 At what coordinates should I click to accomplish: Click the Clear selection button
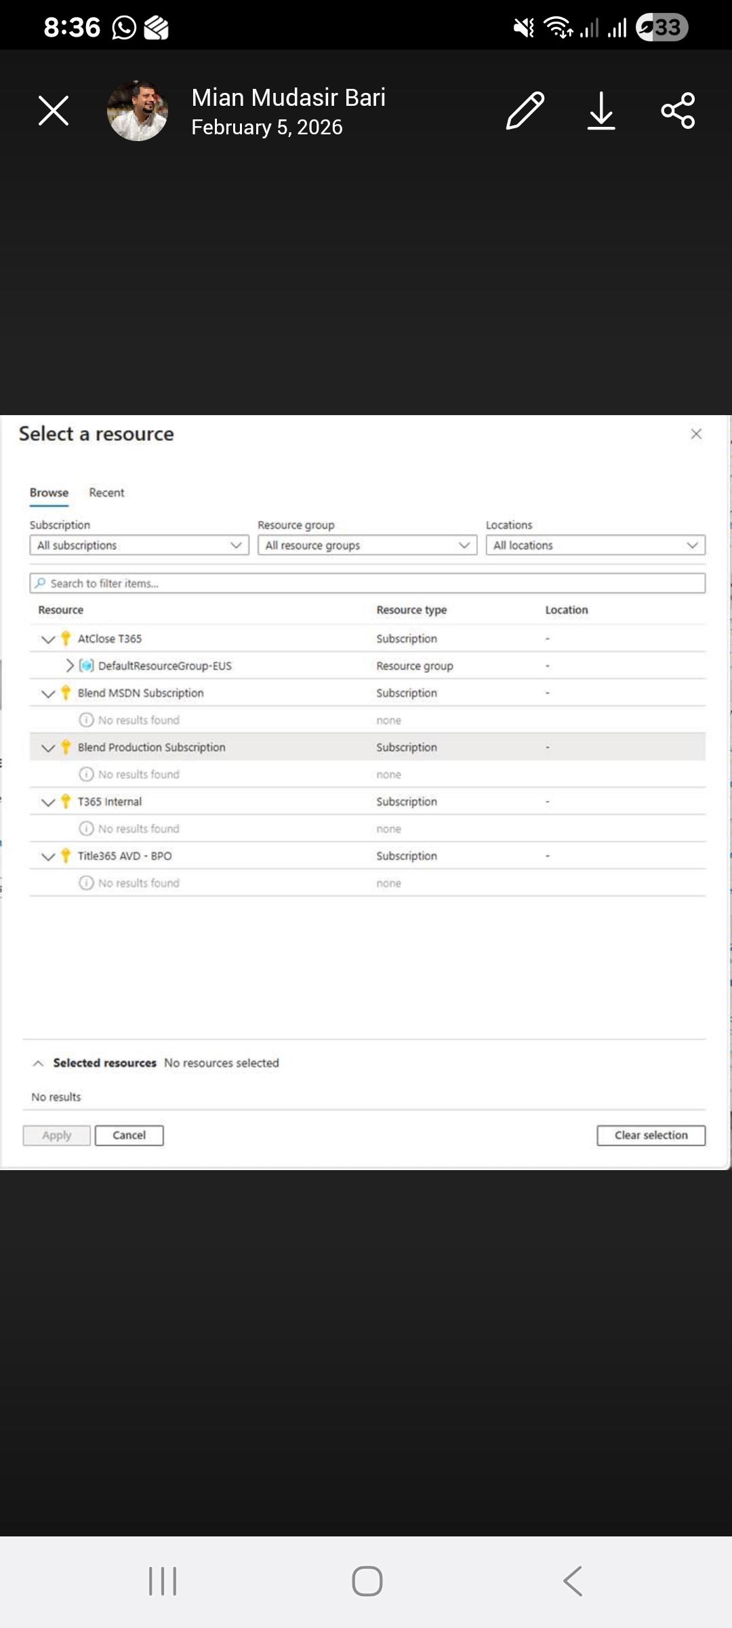pyautogui.click(x=651, y=1136)
